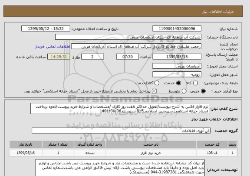Click the طبقه بندی موضوعی label

(x=220, y=83)
